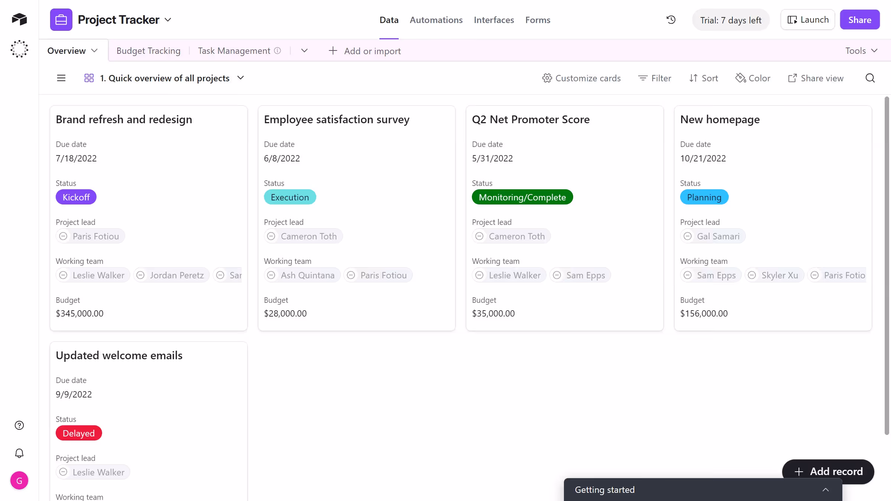Viewport: 891px width, 501px height.
Task: Click the Launch button
Action: click(807, 20)
